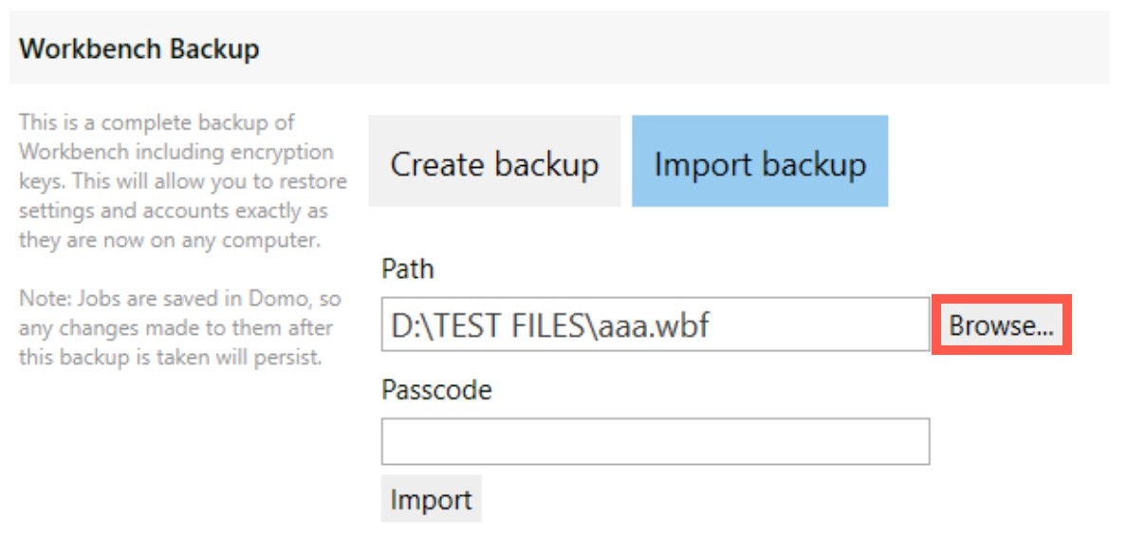Click the Passcode label
Viewport: 1127px width, 556px height.
(435, 389)
